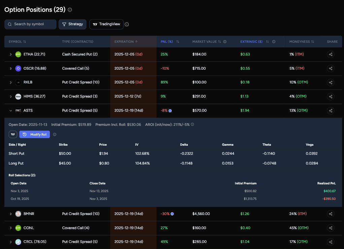Click the share icon on the ETHA row
Viewport: 344px width, 249px height.
pyautogui.click(x=331, y=54)
